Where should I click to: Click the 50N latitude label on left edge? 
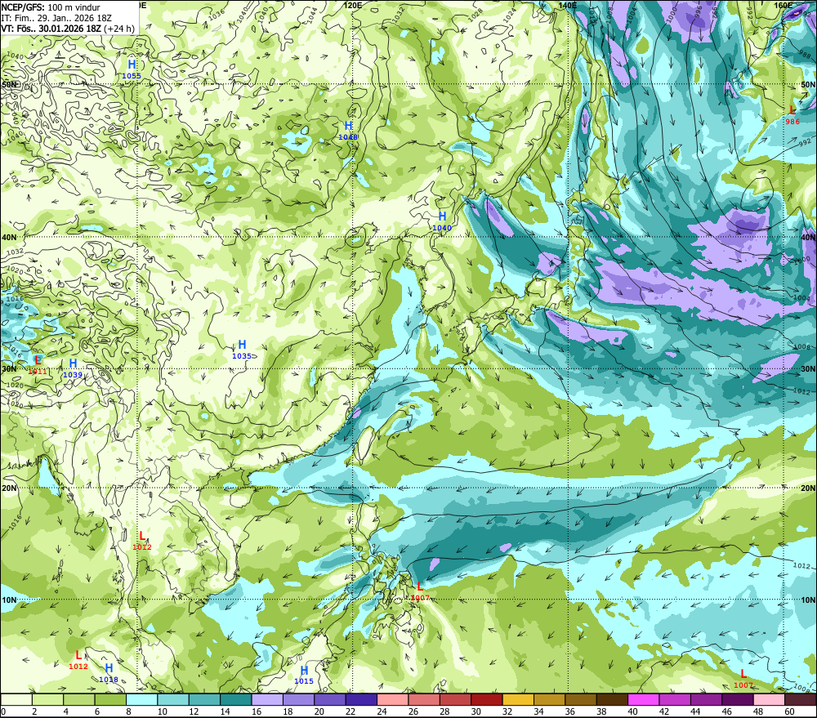pyautogui.click(x=9, y=84)
